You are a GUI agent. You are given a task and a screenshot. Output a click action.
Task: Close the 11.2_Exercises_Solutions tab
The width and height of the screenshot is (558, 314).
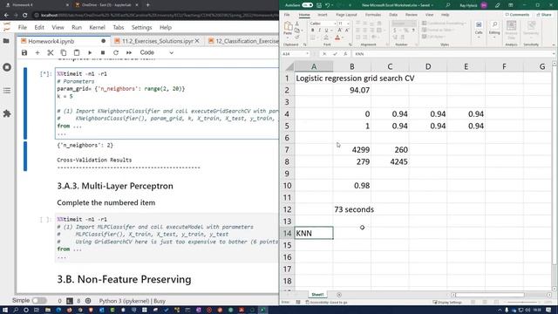(197, 41)
